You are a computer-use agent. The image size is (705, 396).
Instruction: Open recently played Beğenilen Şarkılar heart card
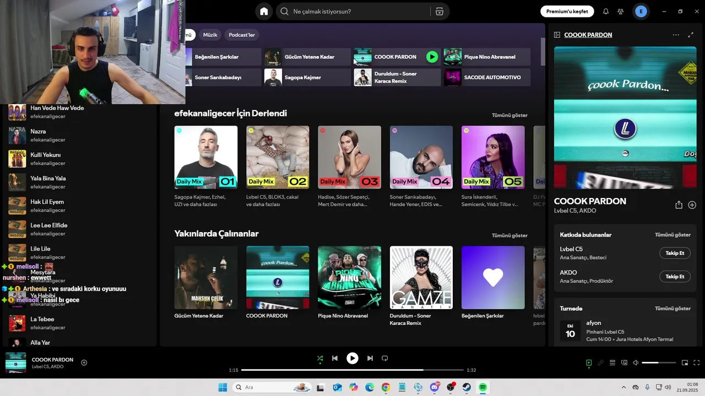[x=493, y=277]
